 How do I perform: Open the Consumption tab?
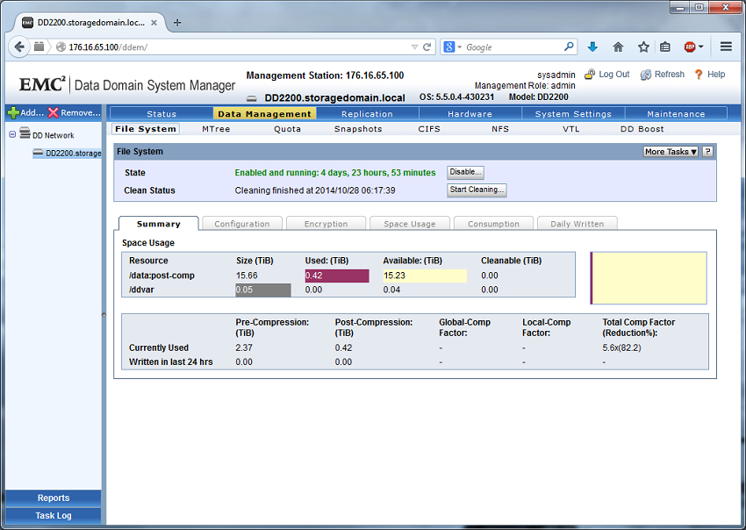click(x=493, y=224)
